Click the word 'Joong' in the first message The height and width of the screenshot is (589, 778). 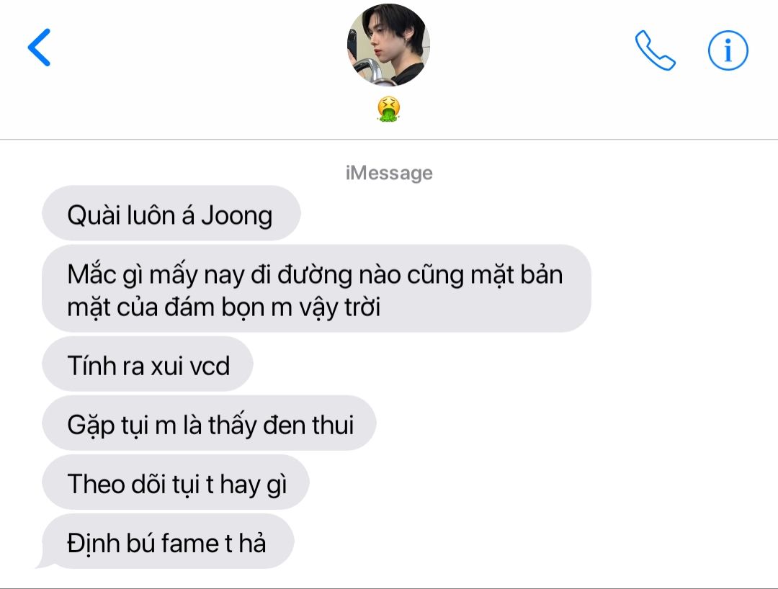pos(237,216)
